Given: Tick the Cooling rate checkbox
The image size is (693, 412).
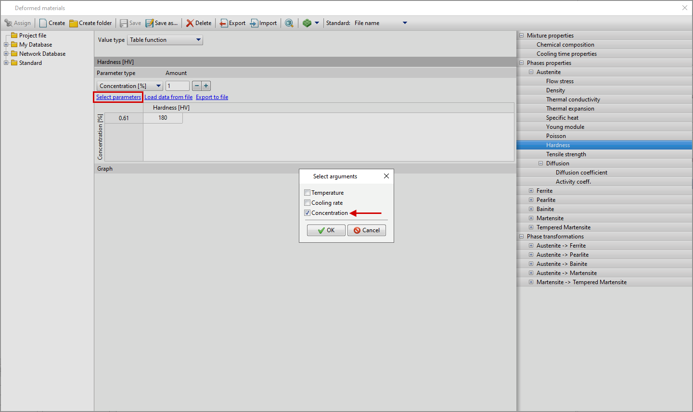Looking at the screenshot, I should (x=308, y=203).
